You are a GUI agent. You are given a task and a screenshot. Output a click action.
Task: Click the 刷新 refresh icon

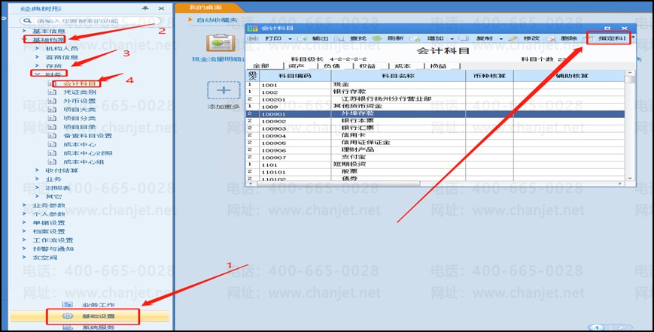(x=376, y=38)
